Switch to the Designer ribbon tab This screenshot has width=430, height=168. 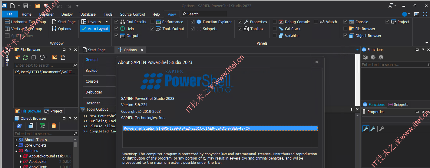(x=46, y=14)
